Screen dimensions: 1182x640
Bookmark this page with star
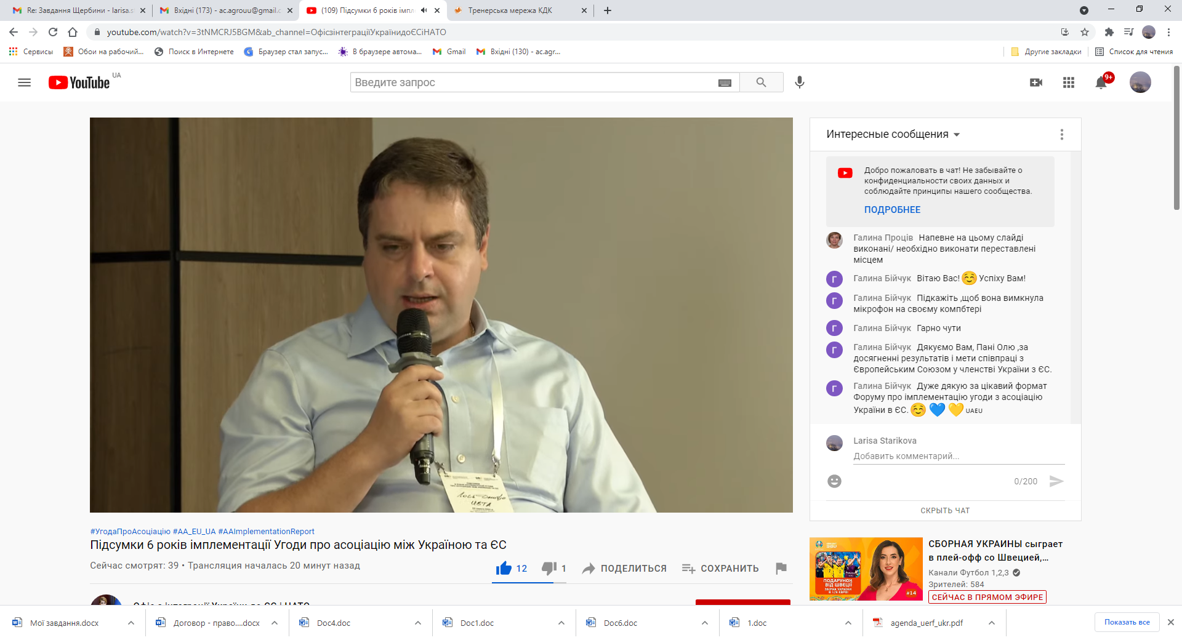1085,32
